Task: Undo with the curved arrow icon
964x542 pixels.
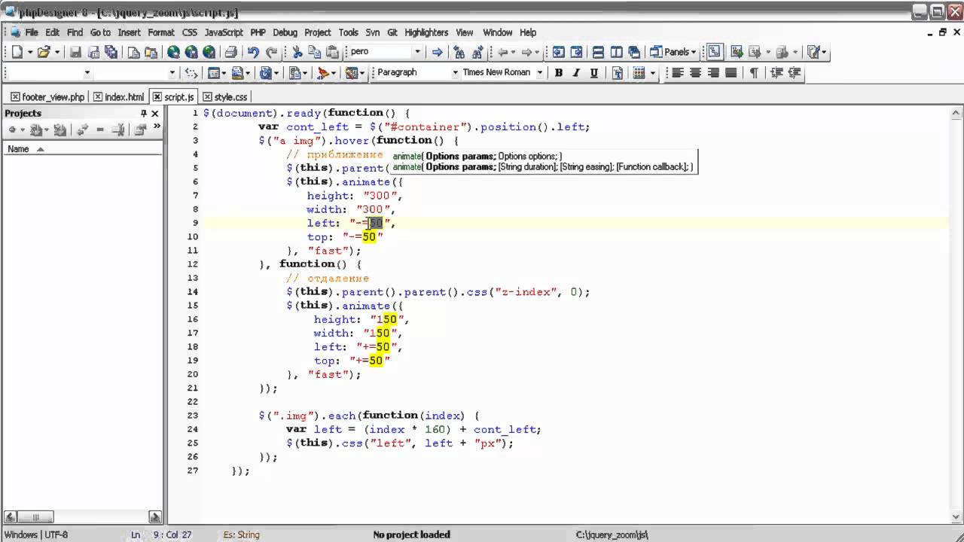Action: (253, 52)
